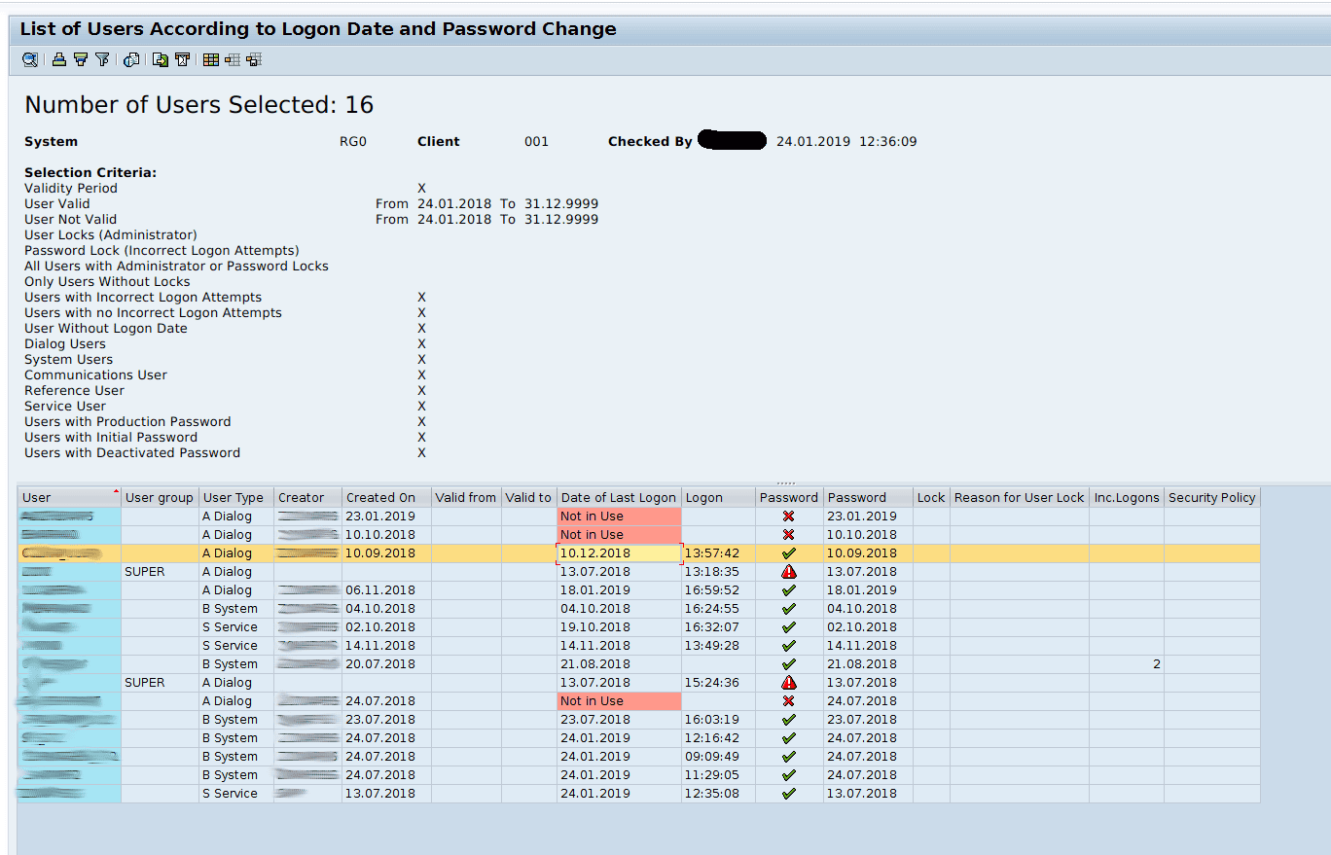Viewport: 1331px width, 855px height.
Task: Export the list to a local file
Action: [x=159, y=59]
